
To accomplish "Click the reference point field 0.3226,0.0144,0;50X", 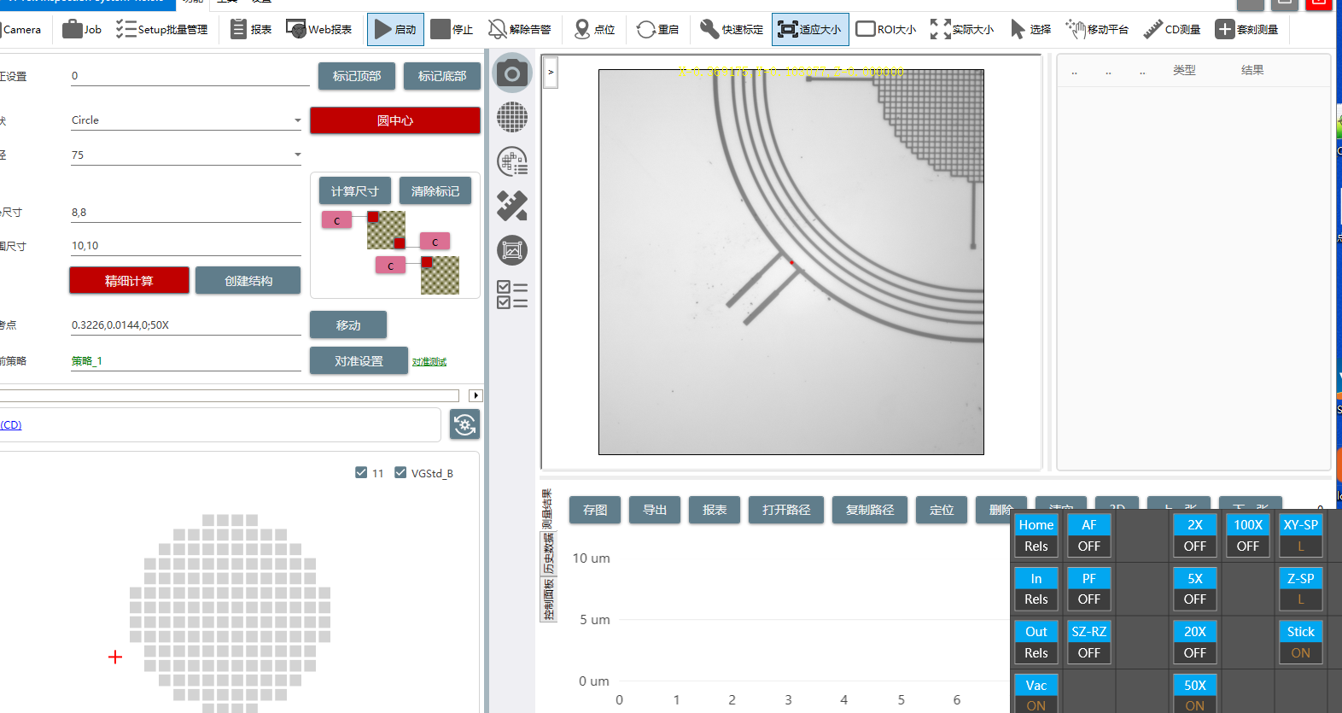I will coord(186,325).
